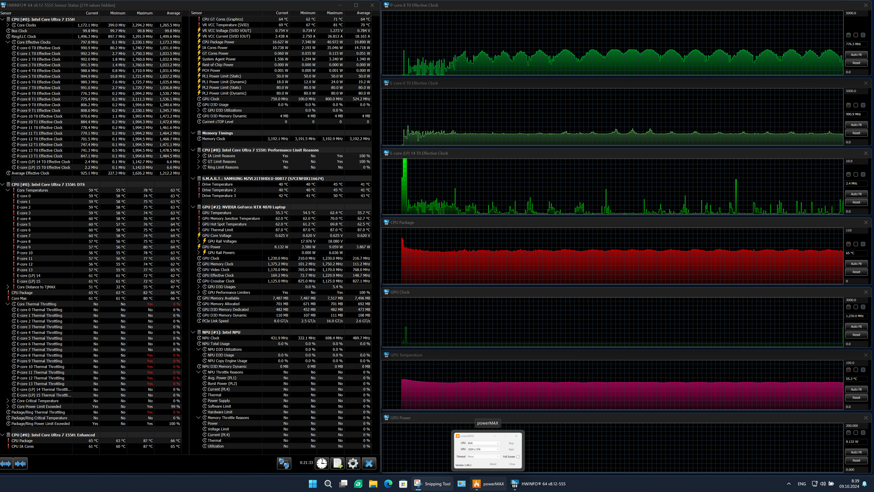874x492 pixels.
Task: Open sensor settings gear icon
Action: (353, 463)
